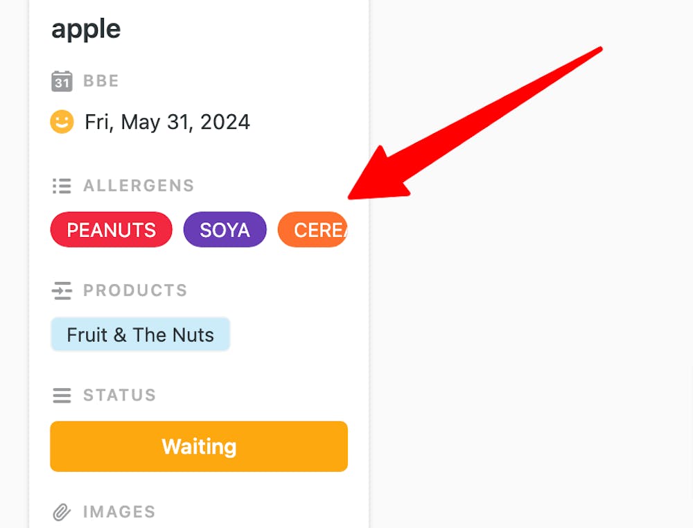The height and width of the screenshot is (528, 693).
Task: Select the ALLERGENS property label
Action: click(x=139, y=185)
